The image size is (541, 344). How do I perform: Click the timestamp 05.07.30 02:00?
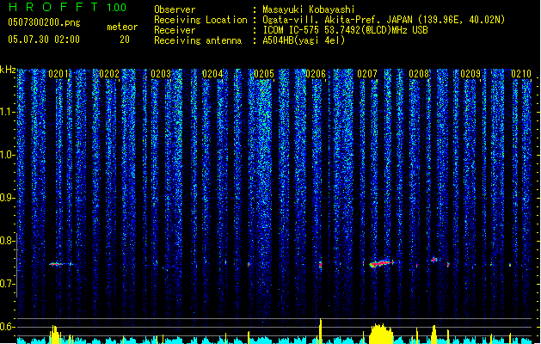44,40
